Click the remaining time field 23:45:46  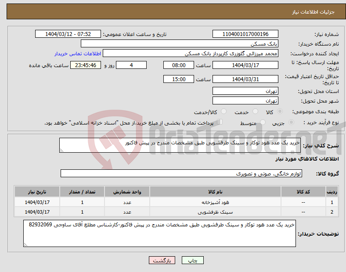(x=86, y=65)
